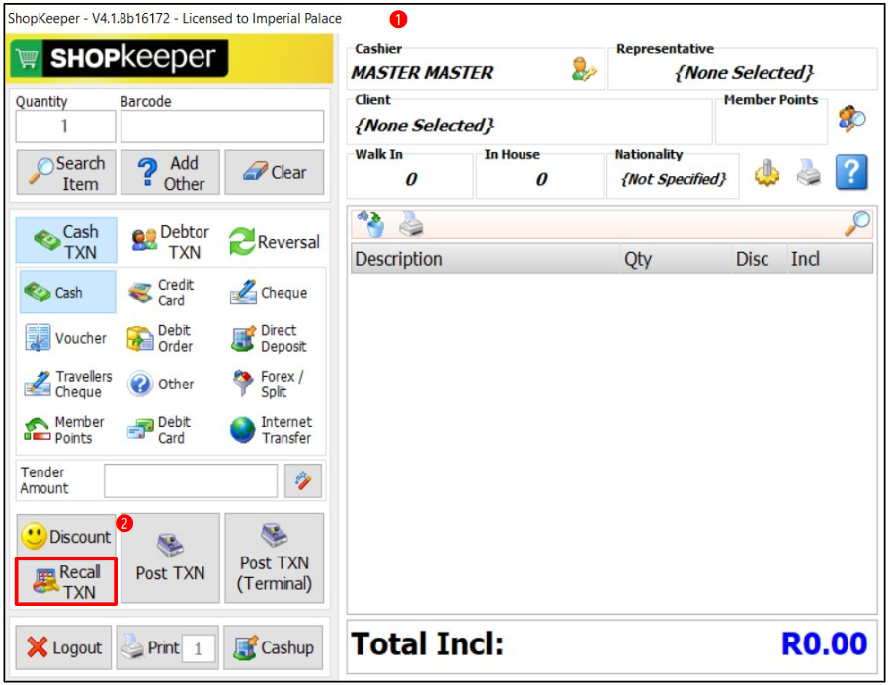Click the MASTER MASTER cashier name
This screenshot has height=685, width=888.
(423, 72)
